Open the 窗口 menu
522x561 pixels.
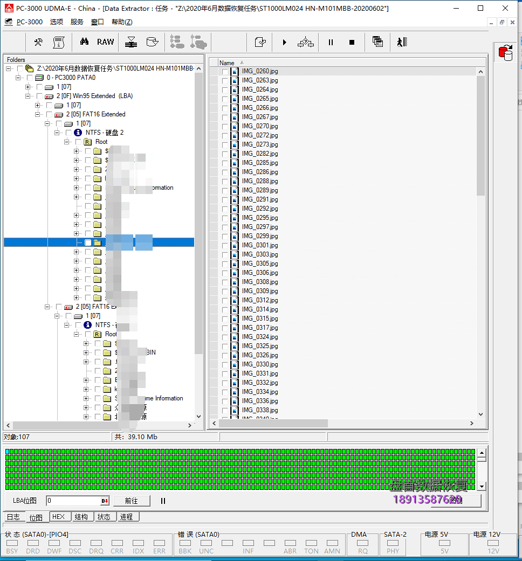click(98, 22)
